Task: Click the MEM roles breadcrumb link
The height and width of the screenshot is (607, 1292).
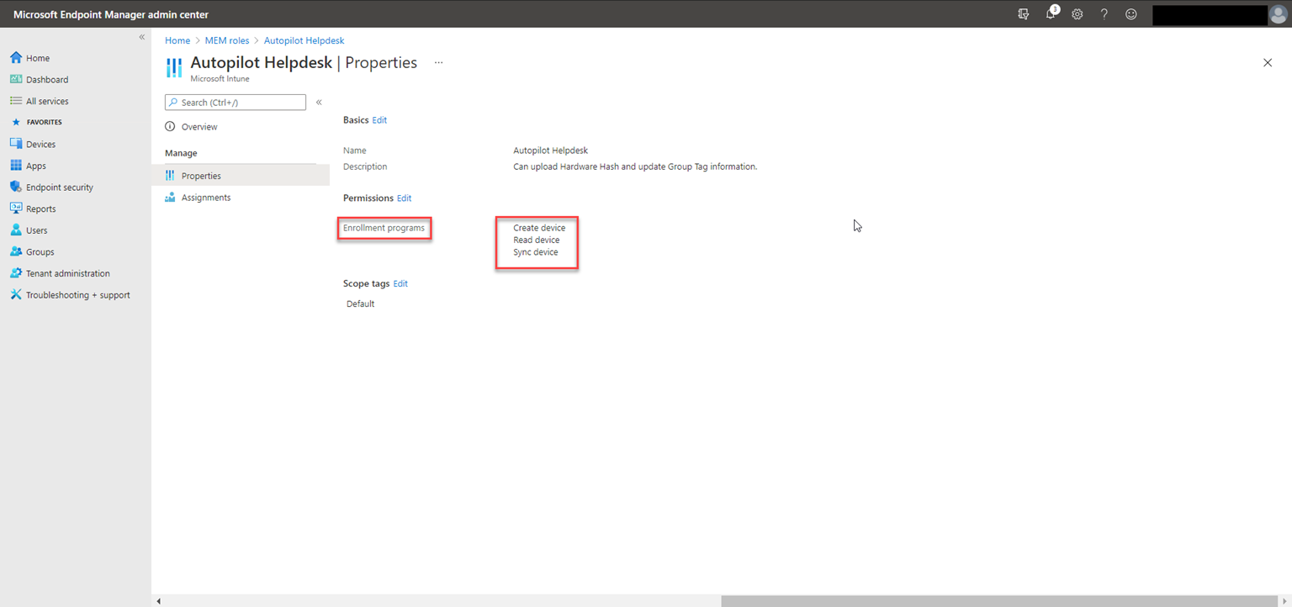Action: [x=227, y=40]
